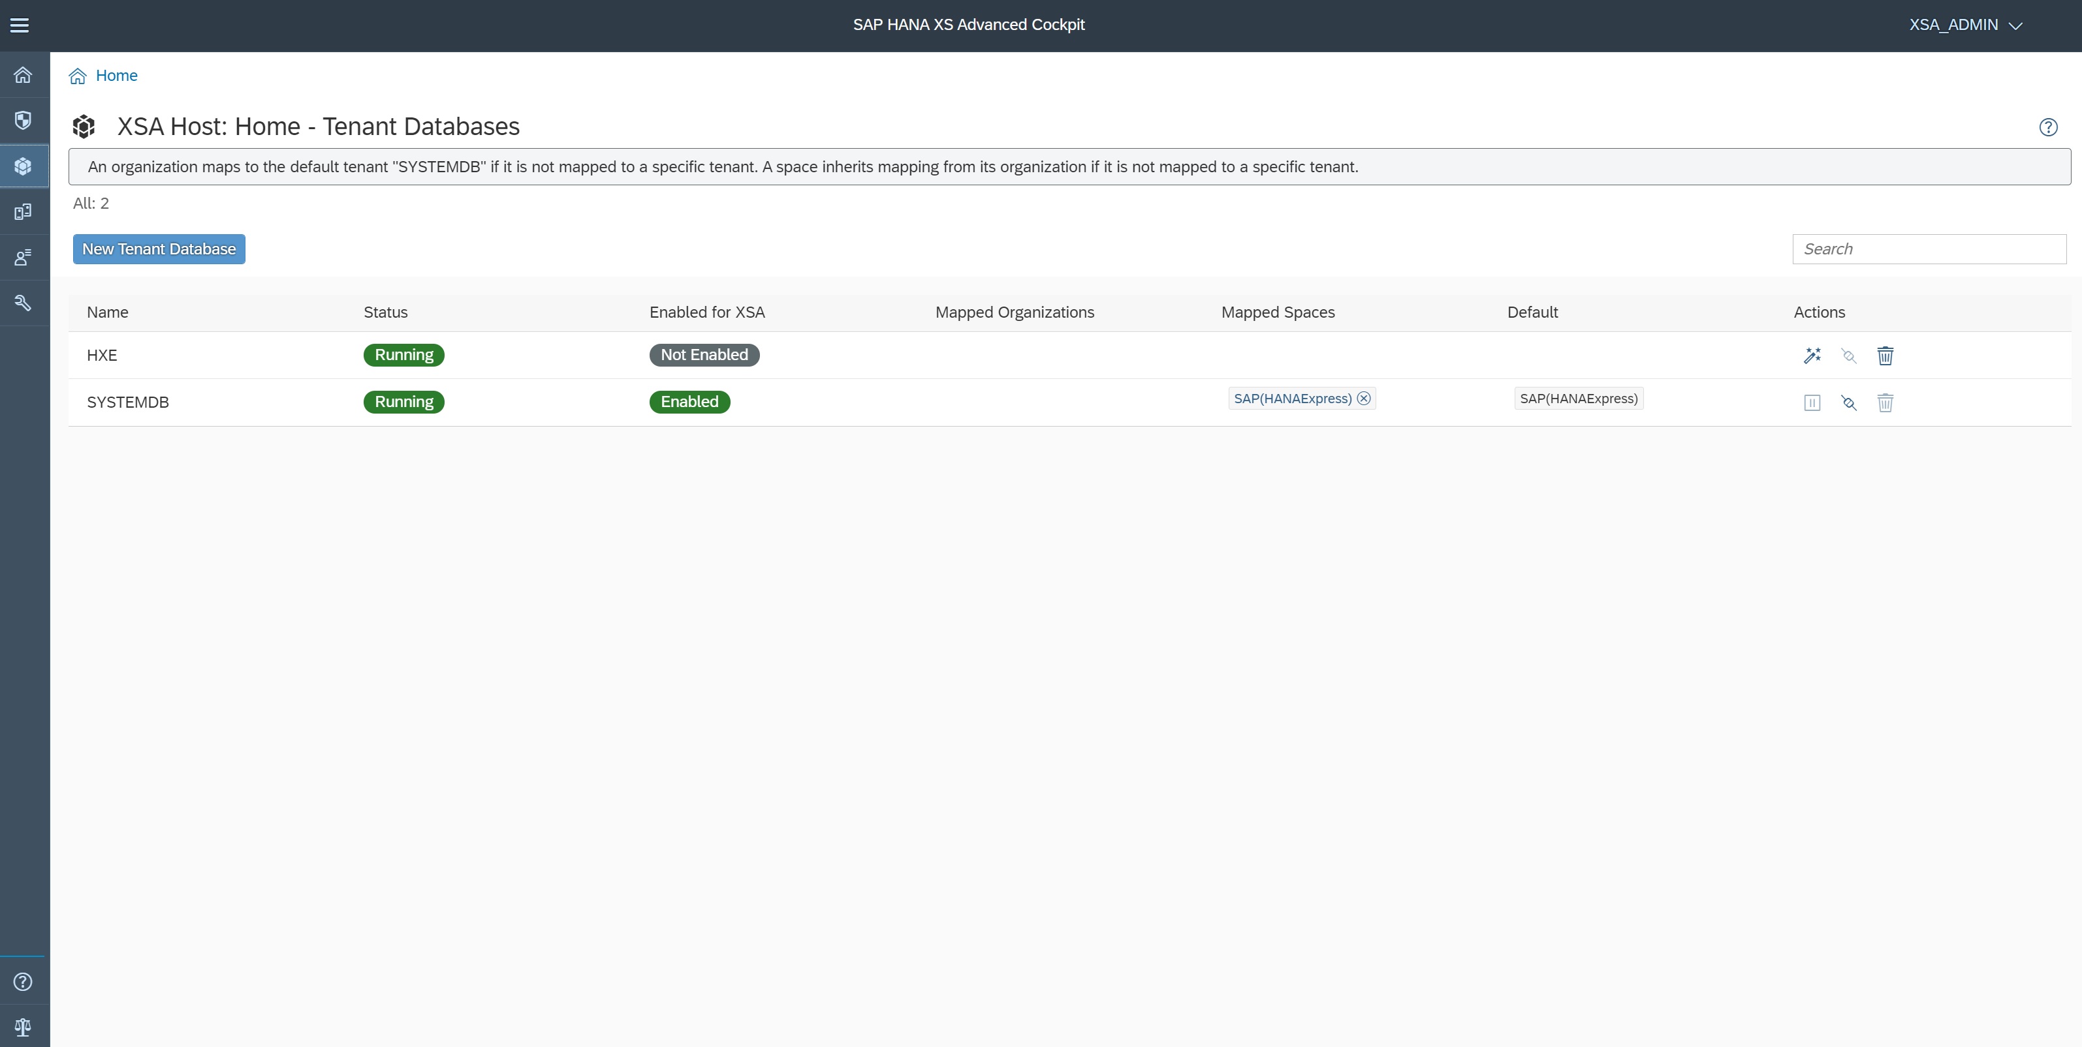This screenshot has height=1047, width=2082.
Task: Click the Name column header
Action: [108, 312]
